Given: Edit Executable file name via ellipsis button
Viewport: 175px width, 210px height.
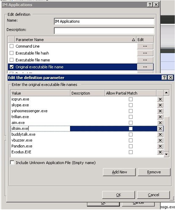Looking at the screenshot, I should (145, 60).
